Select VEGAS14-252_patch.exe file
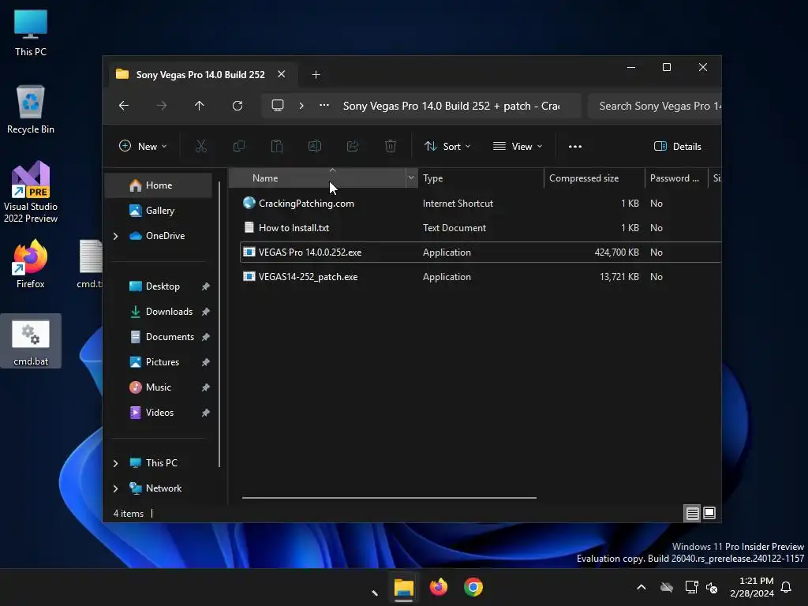Viewport: 808px width, 606px height. (x=481, y=277)
